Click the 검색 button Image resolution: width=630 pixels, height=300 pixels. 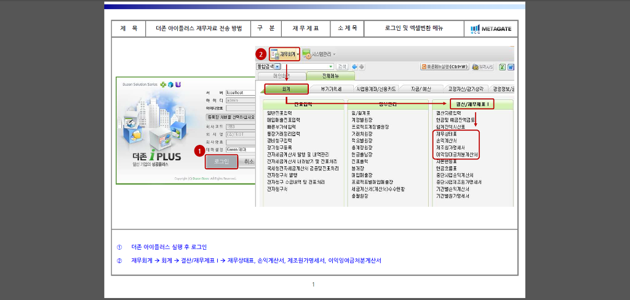coord(342,66)
